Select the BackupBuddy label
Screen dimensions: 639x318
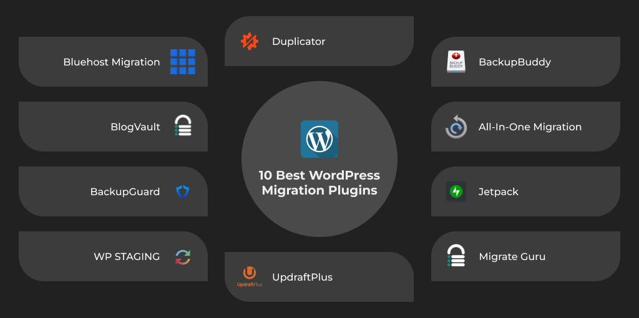(x=515, y=62)
